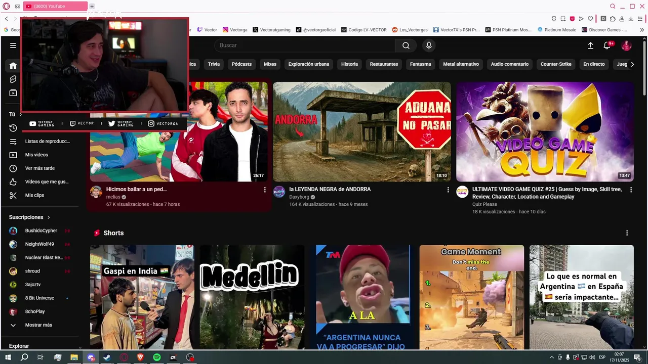The image size is (648, 364).
Task: Open Gaspi en India short
Action: (x=142, y=297)
